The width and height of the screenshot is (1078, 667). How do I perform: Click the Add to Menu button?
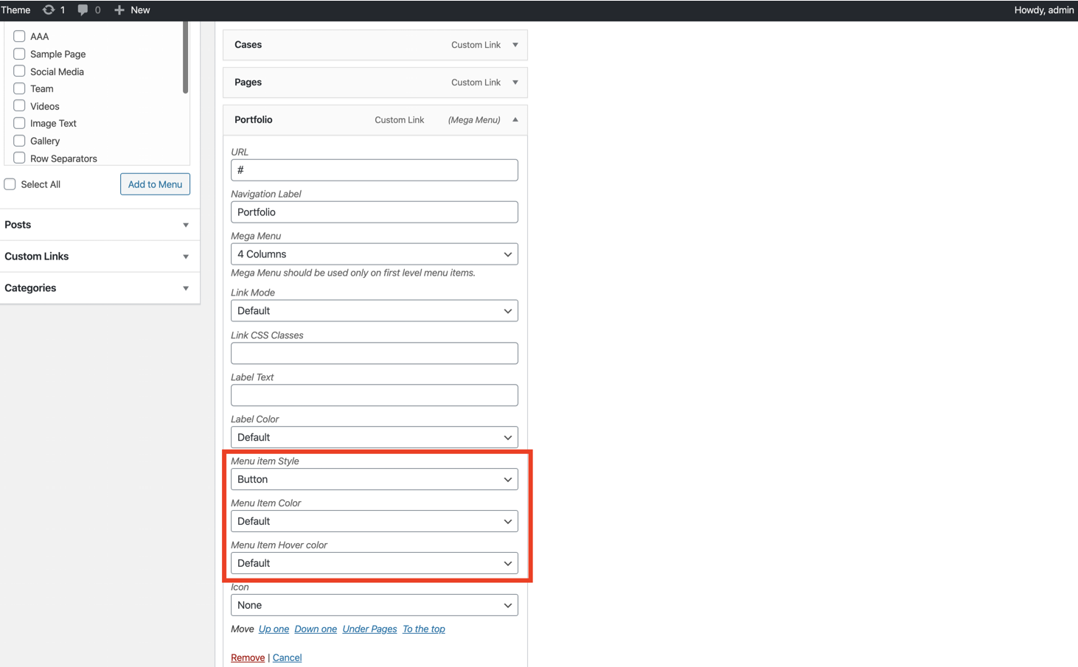[x=155, y=184]
